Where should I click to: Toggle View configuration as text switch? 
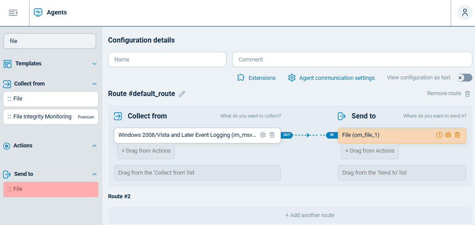point(464,78)
